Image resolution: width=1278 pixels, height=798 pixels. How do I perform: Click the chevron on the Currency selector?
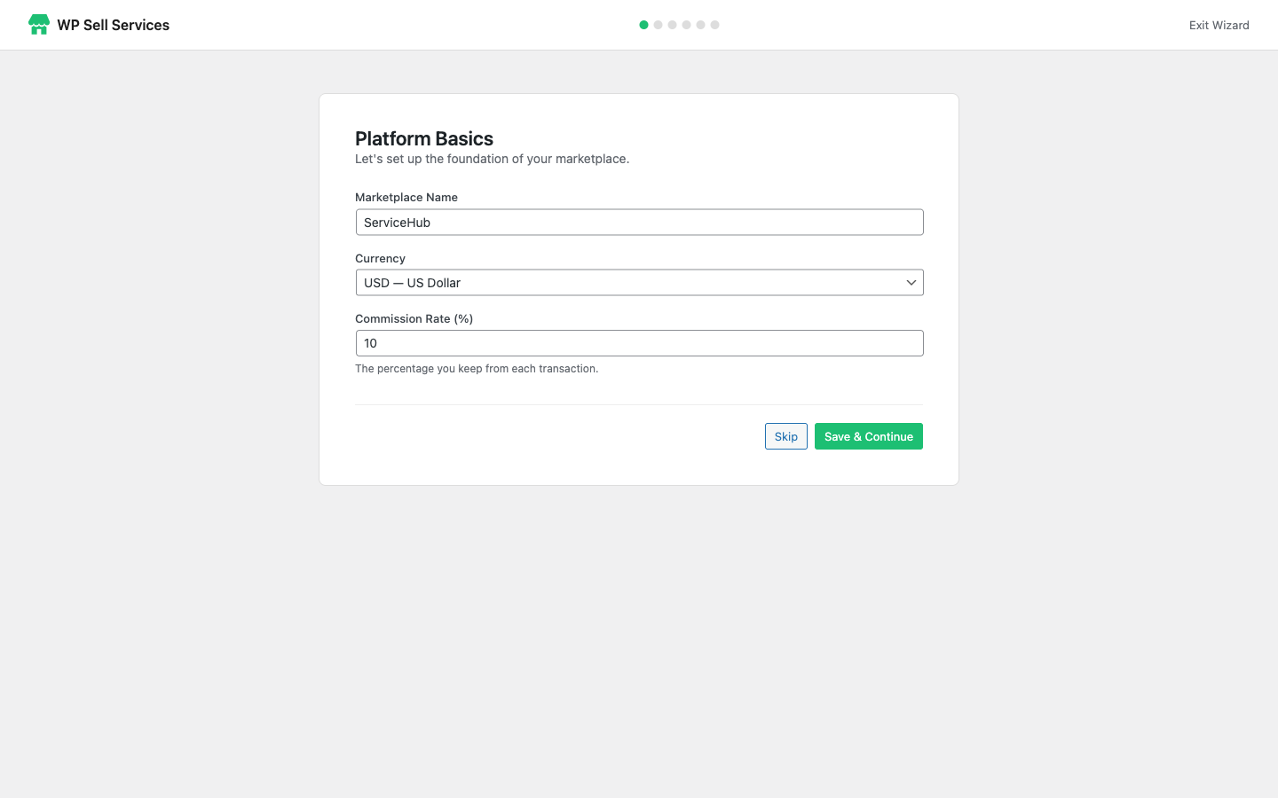coord(911,282)
